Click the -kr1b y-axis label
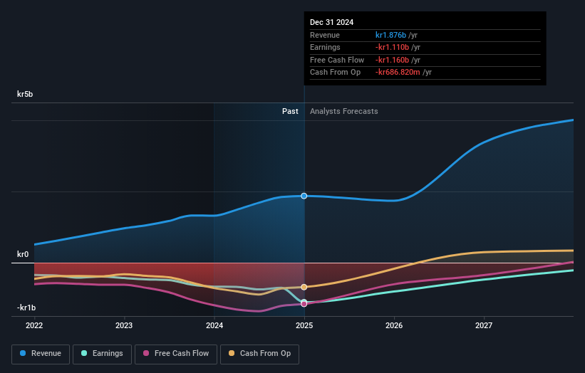Screen dimensions: 585x373 pyautogui.click(x=26, y=308)
